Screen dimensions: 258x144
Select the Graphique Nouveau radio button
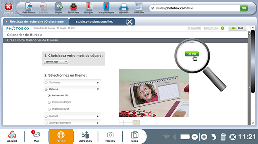46,123
